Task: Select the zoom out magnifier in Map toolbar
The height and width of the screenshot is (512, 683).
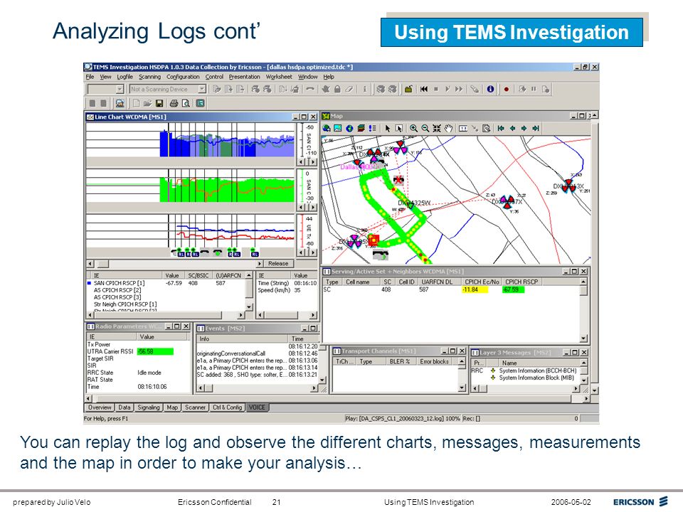Action: [x=425, y=129]
